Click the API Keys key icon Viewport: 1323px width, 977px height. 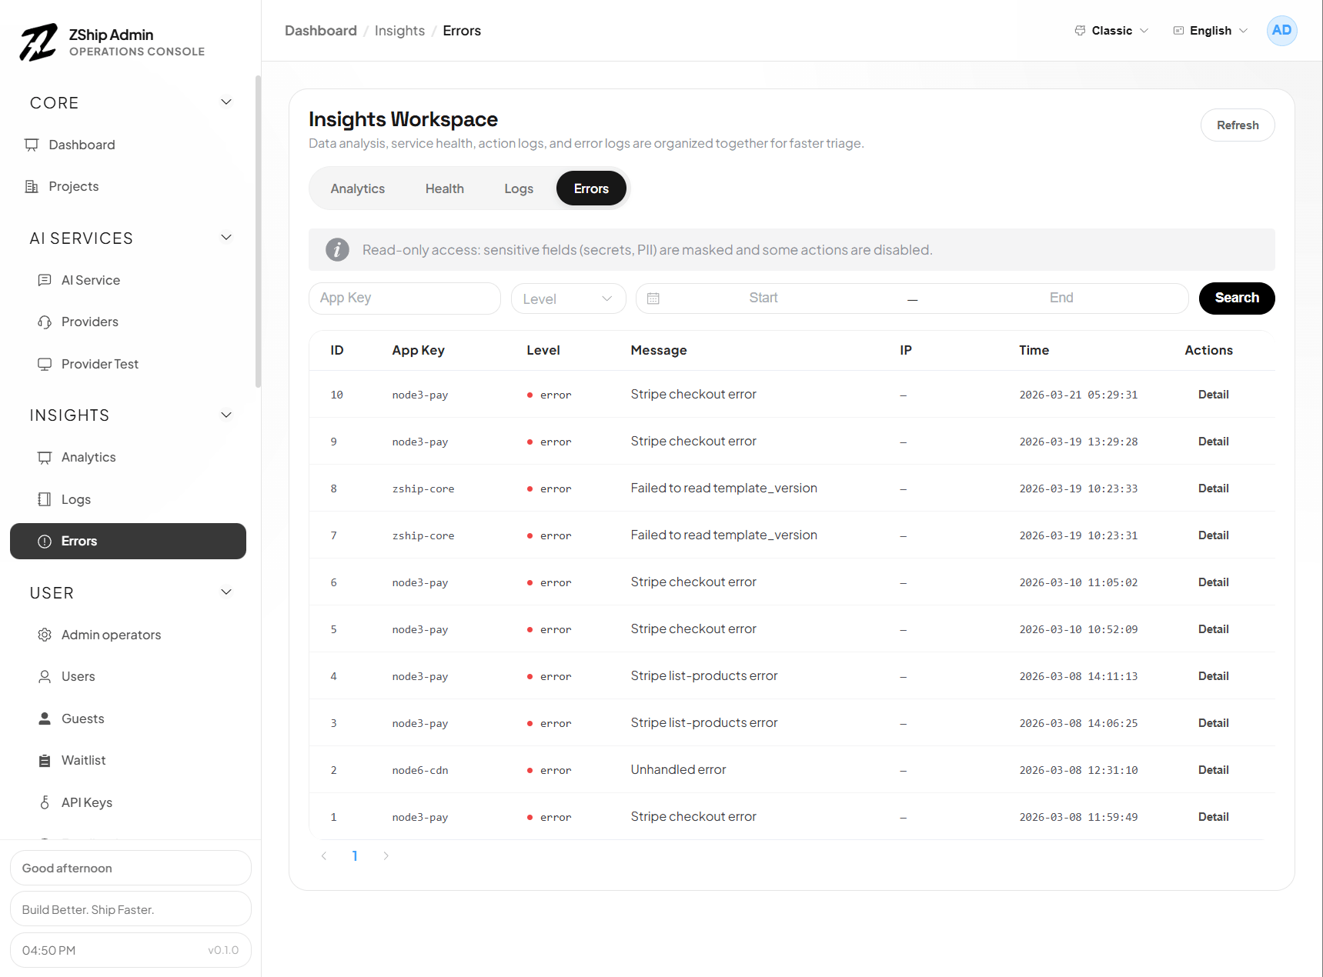click(x=45, y=802)
